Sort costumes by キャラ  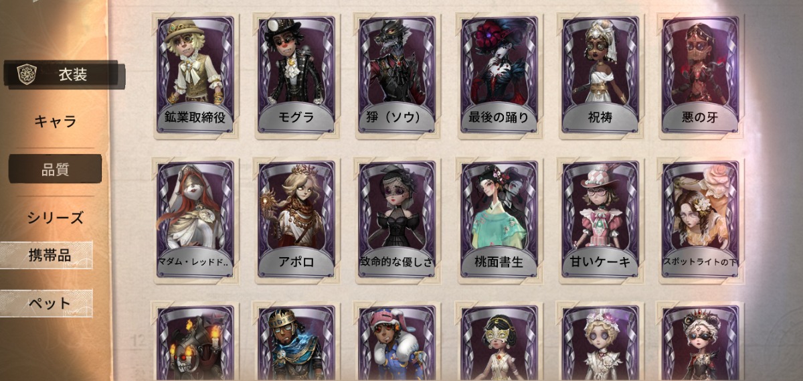pyautogui.click(x=55, y=122)
